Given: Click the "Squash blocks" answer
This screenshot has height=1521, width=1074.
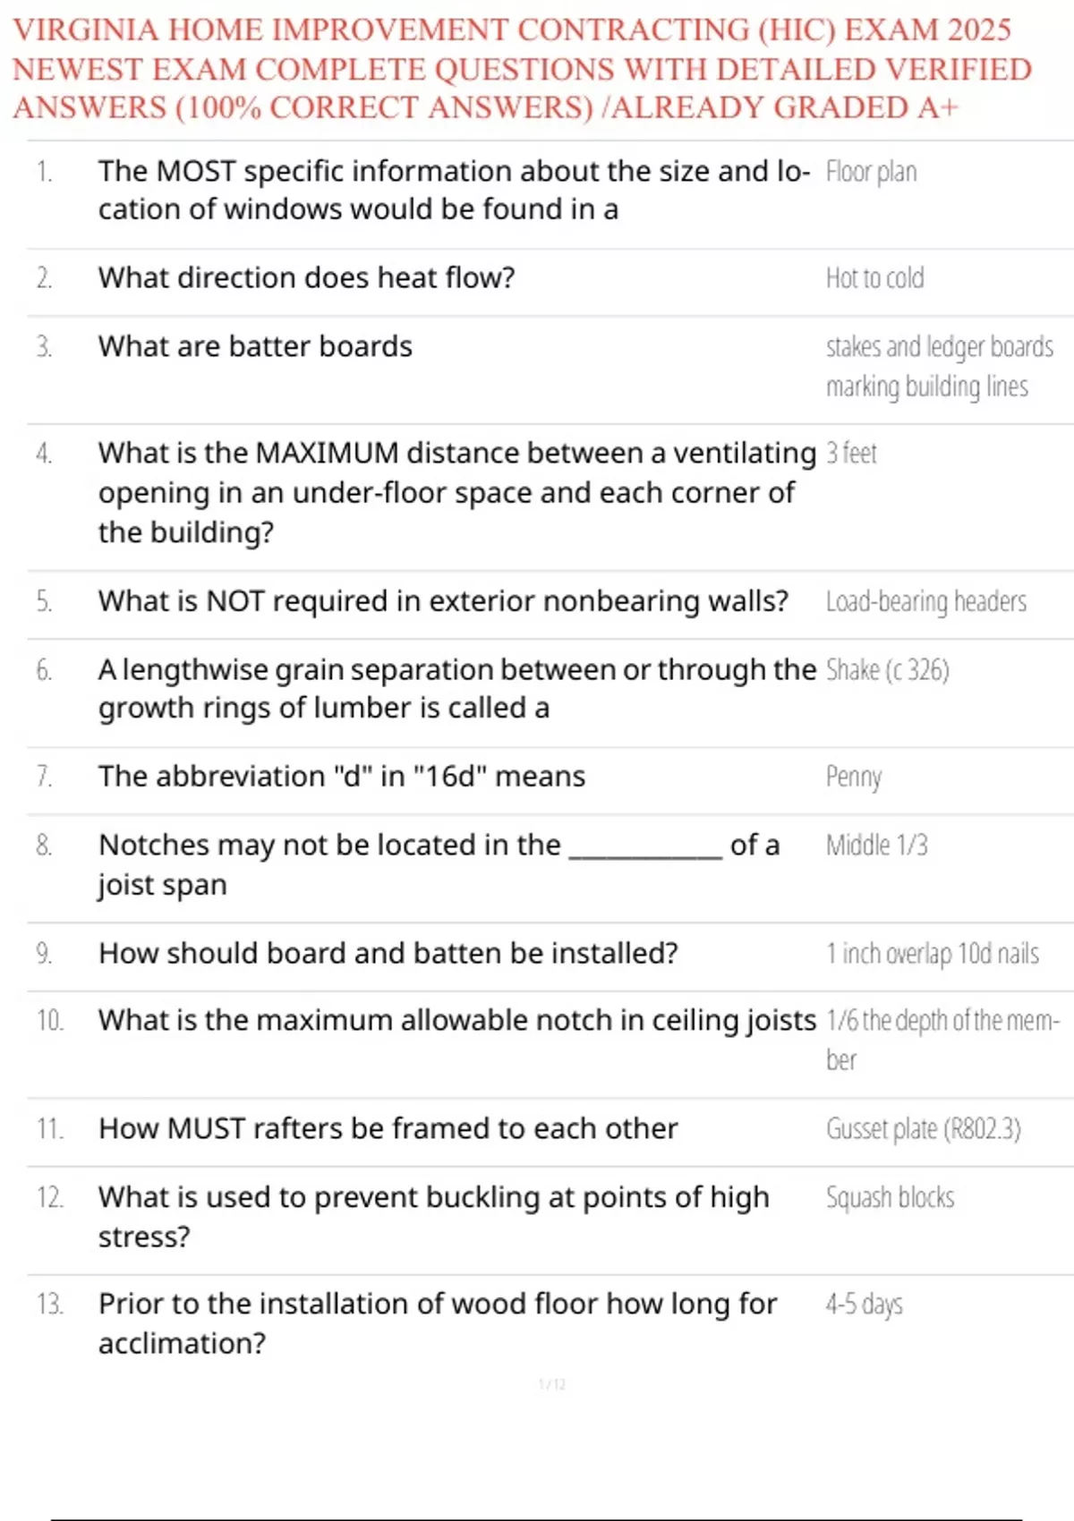Looking at the screenshot, I should 890,1198.
